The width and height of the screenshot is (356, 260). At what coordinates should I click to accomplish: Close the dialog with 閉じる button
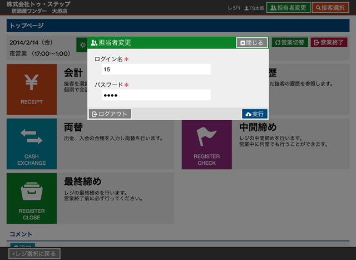pos(252,43)
